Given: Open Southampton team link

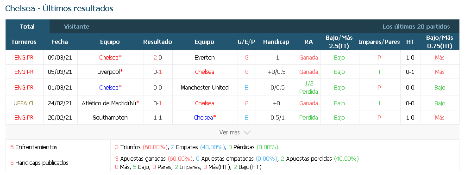Looking at the screenshot, I should click(x=110, y=118).
